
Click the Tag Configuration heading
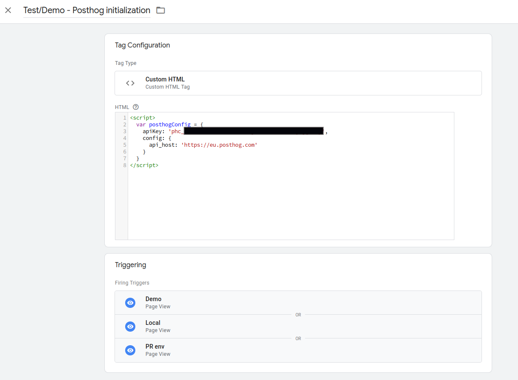(142, 45)
